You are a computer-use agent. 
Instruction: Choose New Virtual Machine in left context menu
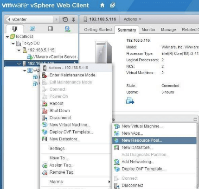pos(76,125)
